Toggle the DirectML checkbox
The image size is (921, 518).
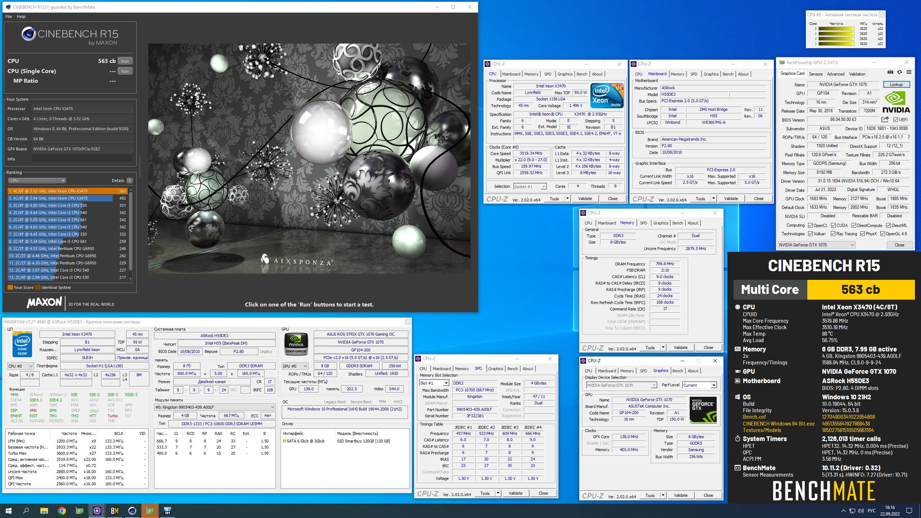coord(888,226)
